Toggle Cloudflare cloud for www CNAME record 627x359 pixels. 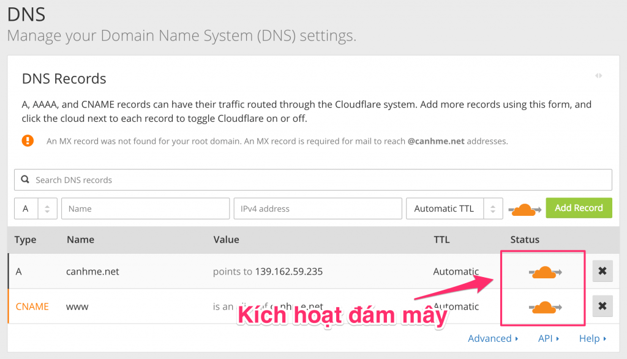544,307
